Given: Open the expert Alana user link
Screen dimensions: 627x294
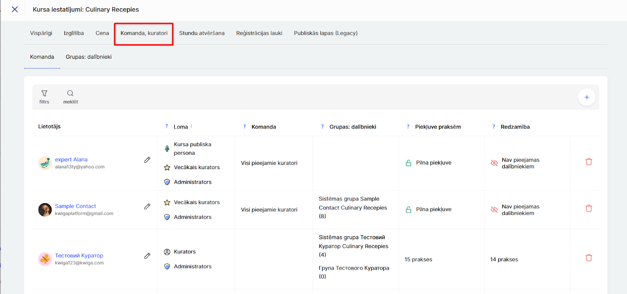Looking at the screenshot, I should click(x=71, y=159).
